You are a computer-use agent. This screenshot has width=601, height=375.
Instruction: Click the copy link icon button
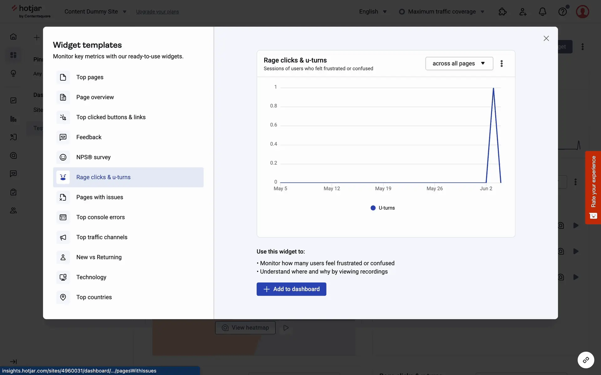(x=586, y=360)
